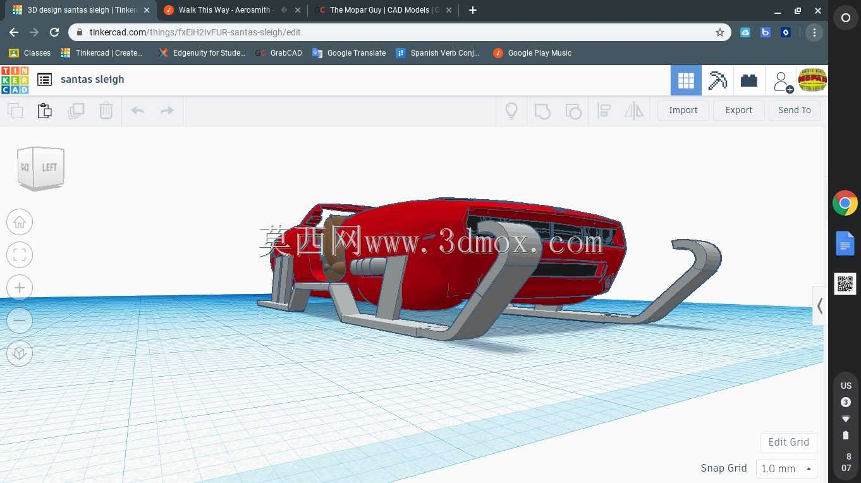Click the browser forward arrow
861x483 pixels.
pyautogui.click(x=34, y=32)
